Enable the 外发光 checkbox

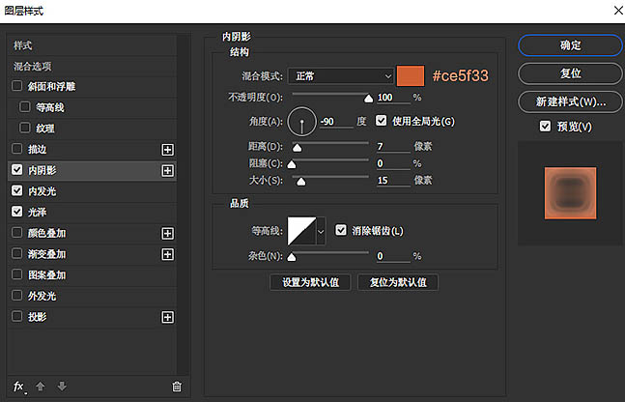[x=16, y=295]
